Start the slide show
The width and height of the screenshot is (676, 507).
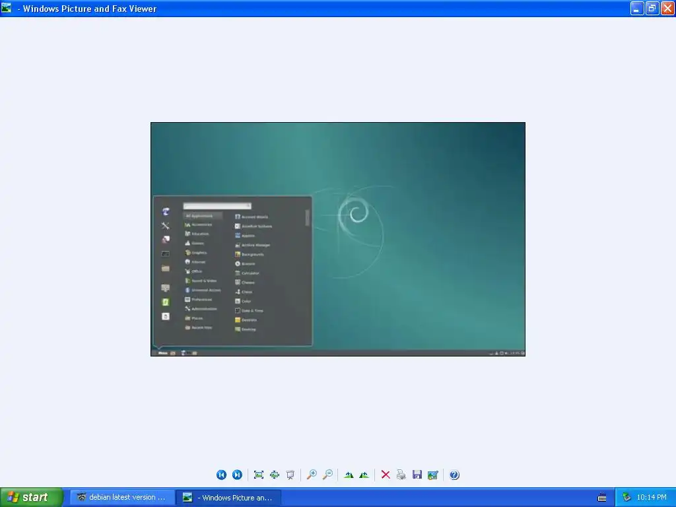[x=290, y=475]
